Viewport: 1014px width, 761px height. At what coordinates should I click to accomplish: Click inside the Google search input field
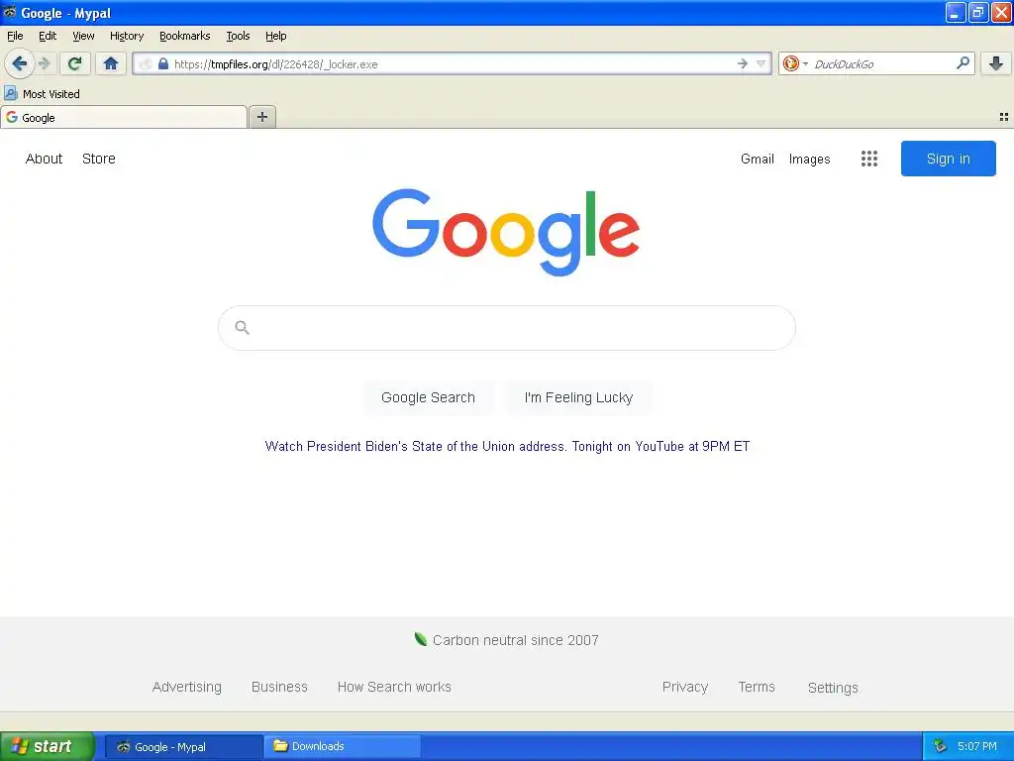pos(507,328)
